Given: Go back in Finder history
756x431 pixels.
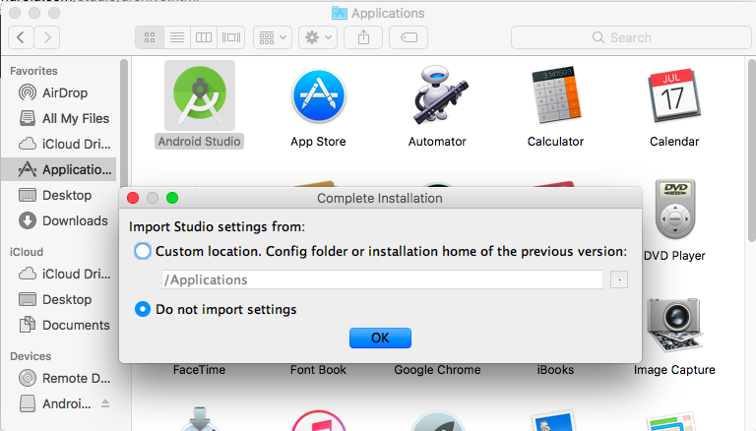Looking at the screenshot, I should [21, 37].
